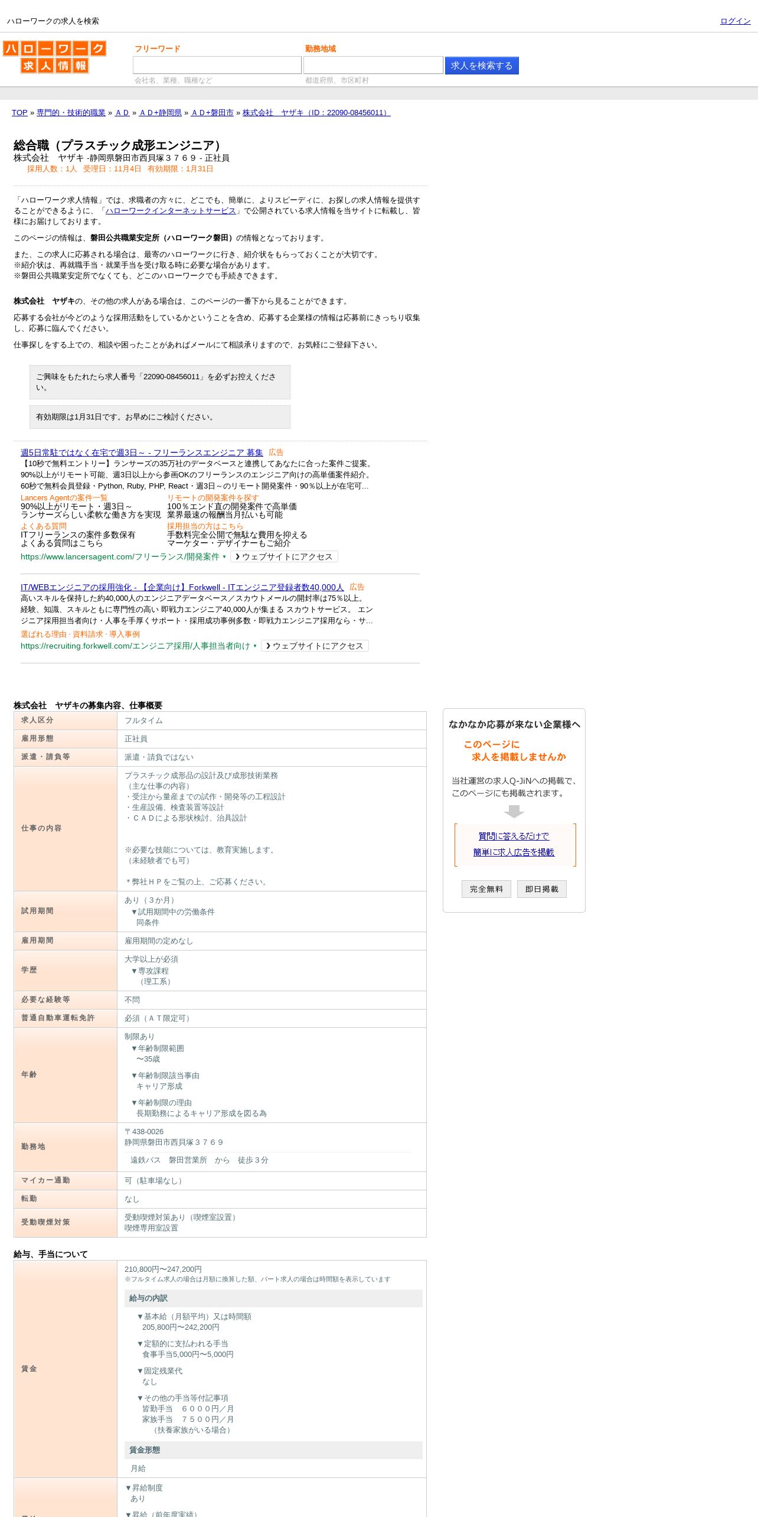Click the 選ばれる理由 link
This screenshot has width=758, height=1517.
tap(44, 634)
